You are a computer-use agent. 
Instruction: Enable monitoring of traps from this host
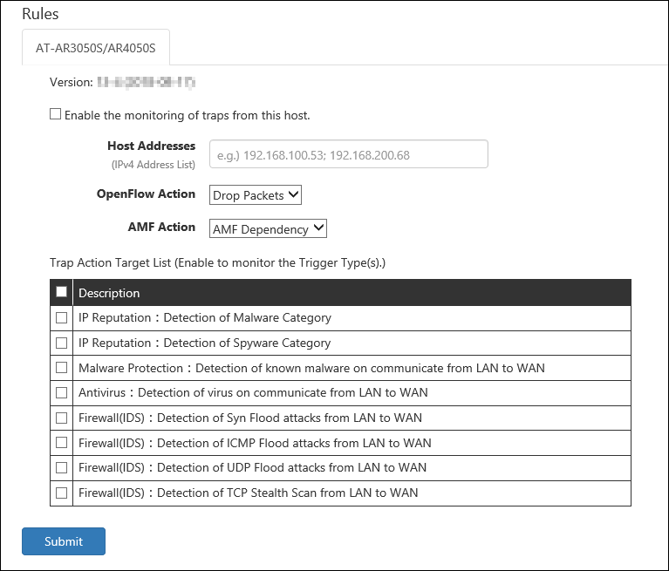pos(56,114)
